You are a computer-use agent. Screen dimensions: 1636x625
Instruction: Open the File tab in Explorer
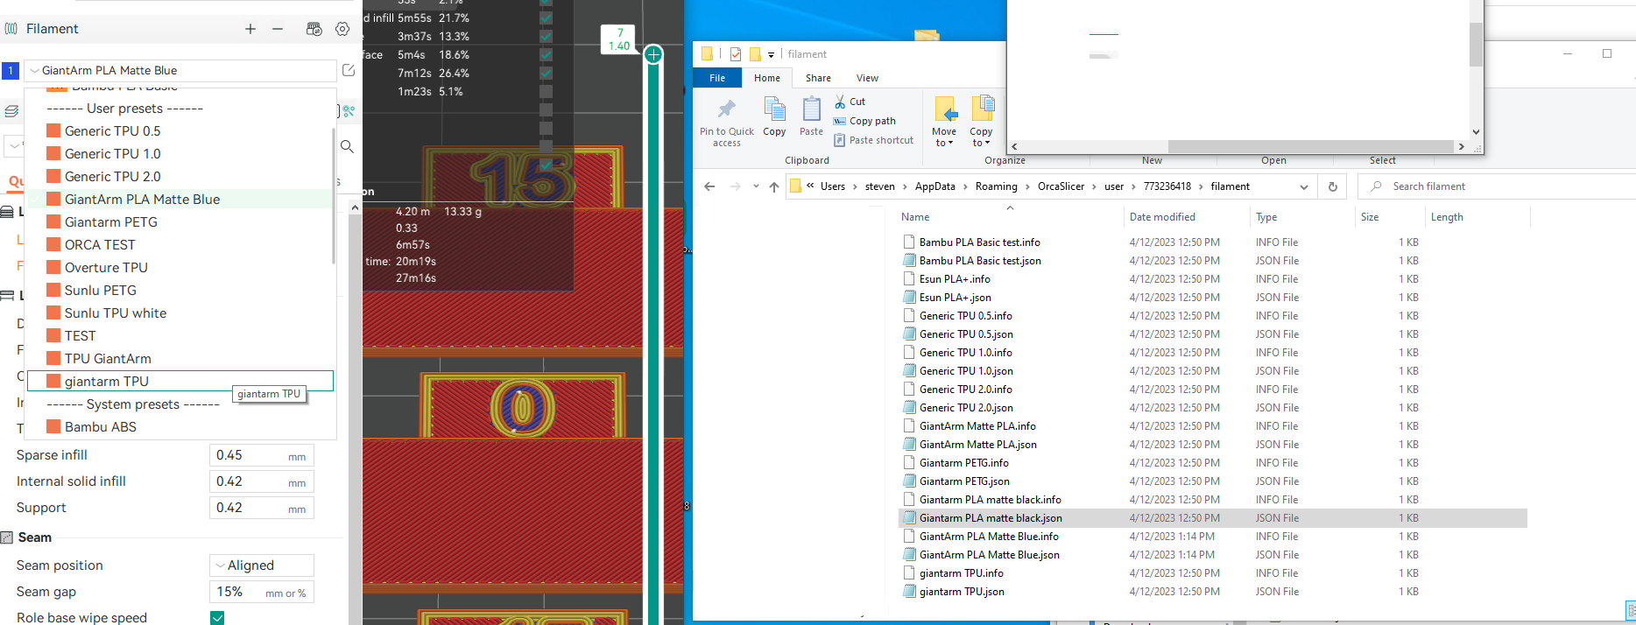[x=717, y=78]
